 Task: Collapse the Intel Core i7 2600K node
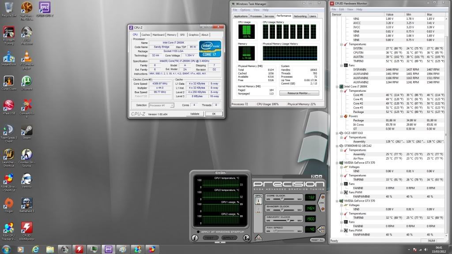tap(336, 86)
